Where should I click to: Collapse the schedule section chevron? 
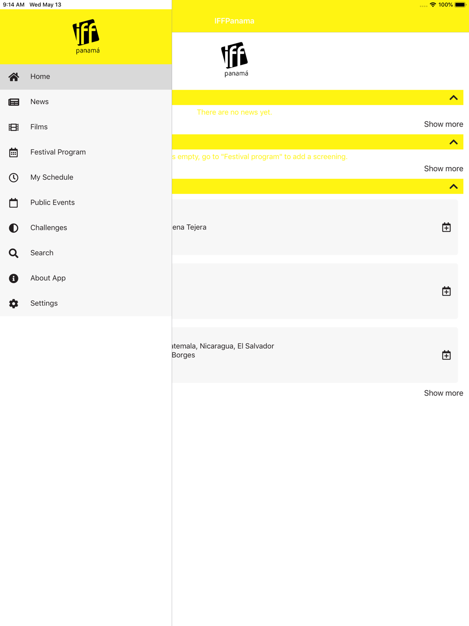click(454, 142)
